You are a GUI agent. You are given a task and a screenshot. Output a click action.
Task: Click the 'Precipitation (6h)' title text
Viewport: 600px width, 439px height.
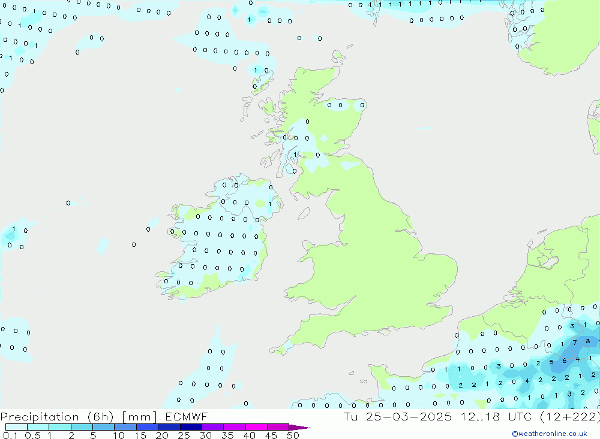tap(57, 416)
